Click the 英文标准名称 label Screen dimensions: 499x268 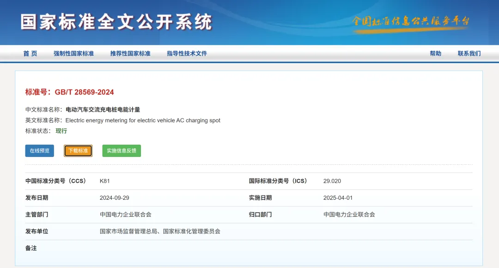click(x=44, y=120)
